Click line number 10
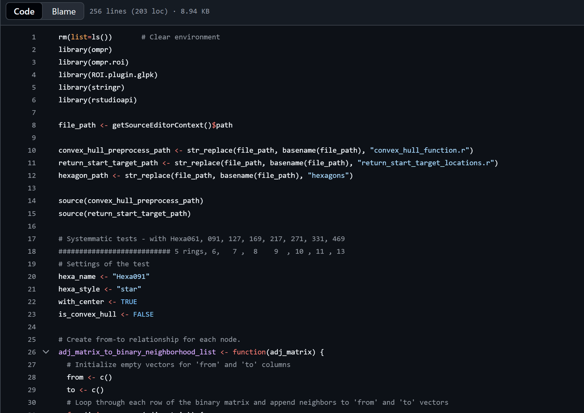The height and width of the screenshot is (413, 584). pyautogui.click(x=32, y=150)
